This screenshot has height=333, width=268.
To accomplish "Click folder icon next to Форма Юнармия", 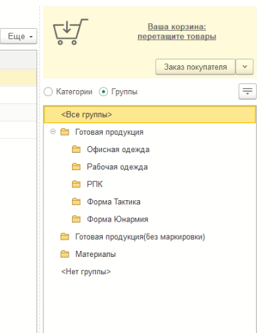I will pyautogui.click(x=76, y=219).
